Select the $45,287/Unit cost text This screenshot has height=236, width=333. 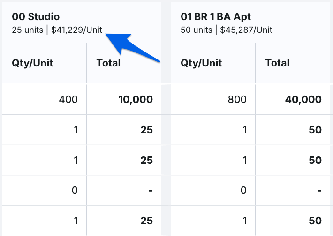pos(246,30)
